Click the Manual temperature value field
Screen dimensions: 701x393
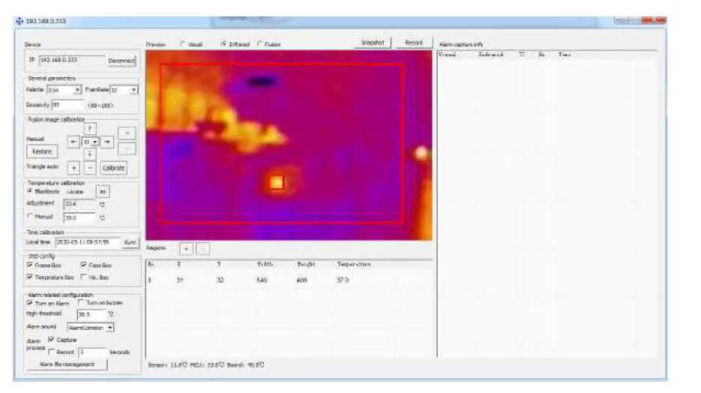80,217
